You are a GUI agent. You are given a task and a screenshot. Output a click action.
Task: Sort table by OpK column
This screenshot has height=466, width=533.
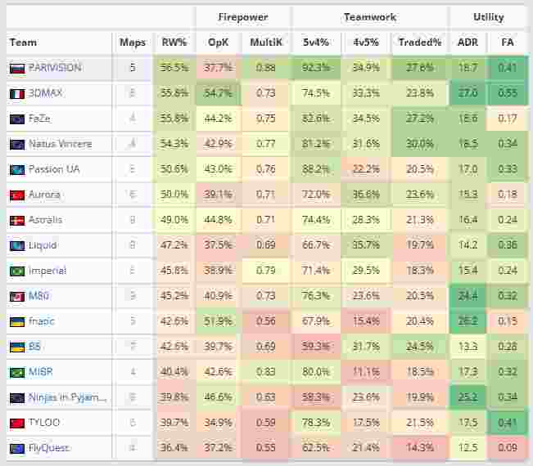(218, 43)
